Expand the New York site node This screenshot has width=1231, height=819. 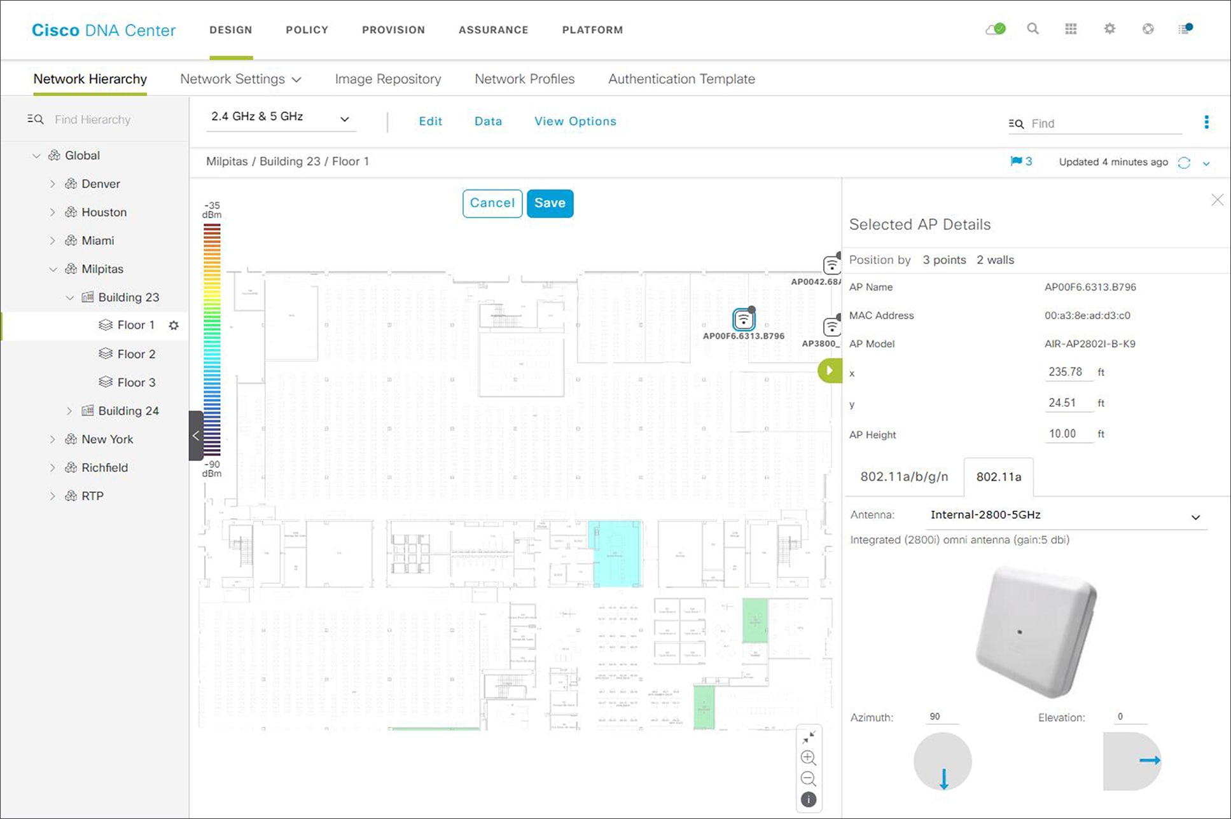(53, 439)
